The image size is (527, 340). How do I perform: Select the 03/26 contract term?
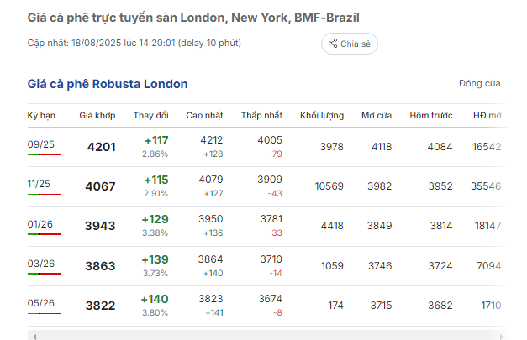pos(41,264)
